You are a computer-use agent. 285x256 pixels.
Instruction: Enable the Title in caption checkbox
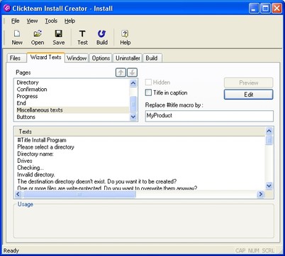coord(148,92)
